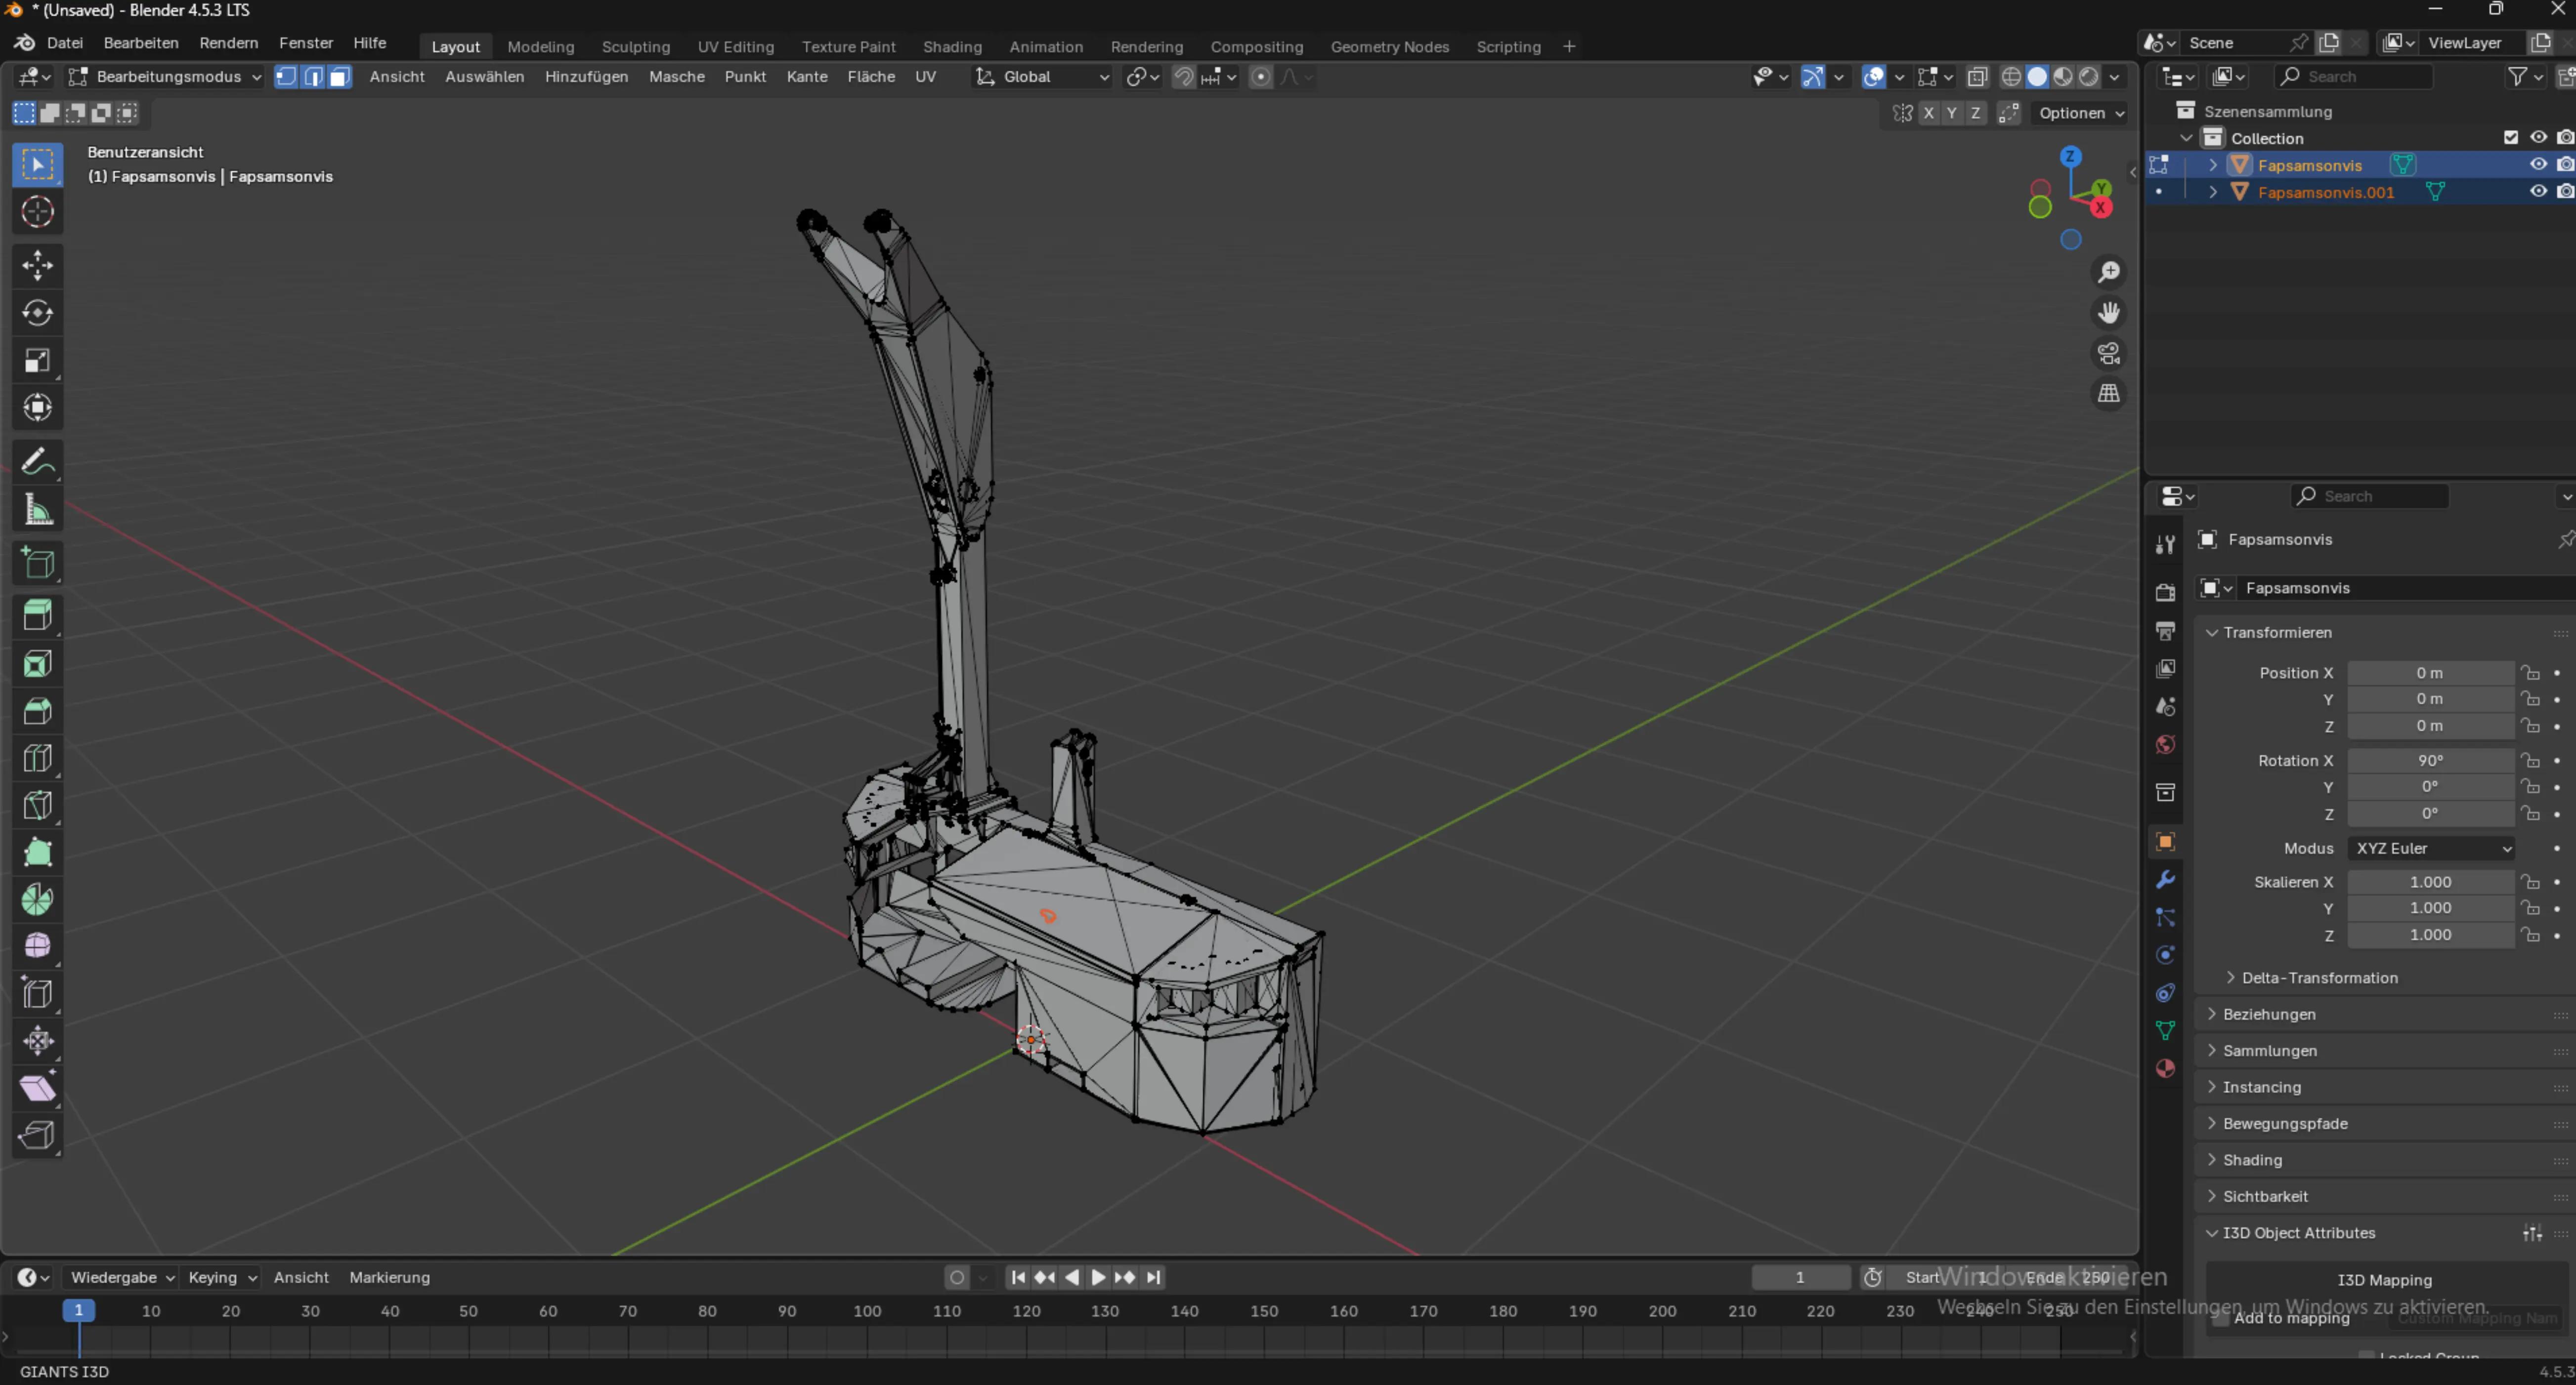Select the Inset Faces tool
The height and width of the screenshot is (1385, 2576).
(38, 663)
